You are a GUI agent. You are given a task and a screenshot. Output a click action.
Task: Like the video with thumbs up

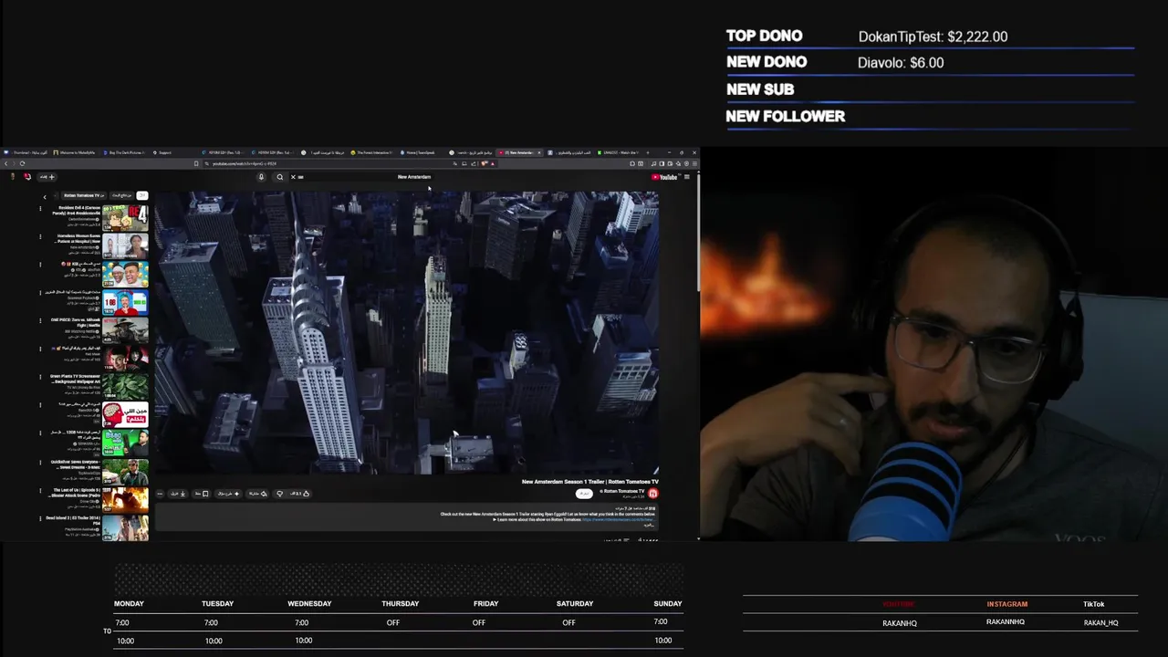point(300,494)
